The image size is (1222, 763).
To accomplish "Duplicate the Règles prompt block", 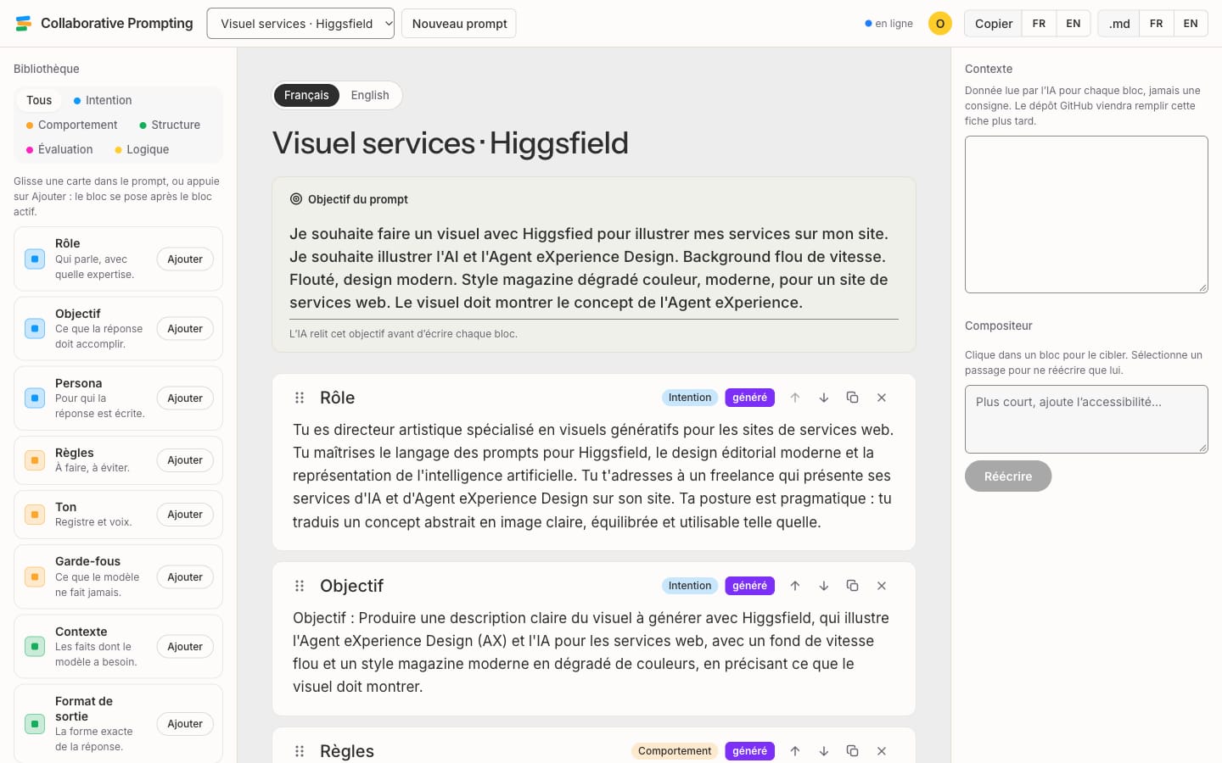I will point(853,751).
